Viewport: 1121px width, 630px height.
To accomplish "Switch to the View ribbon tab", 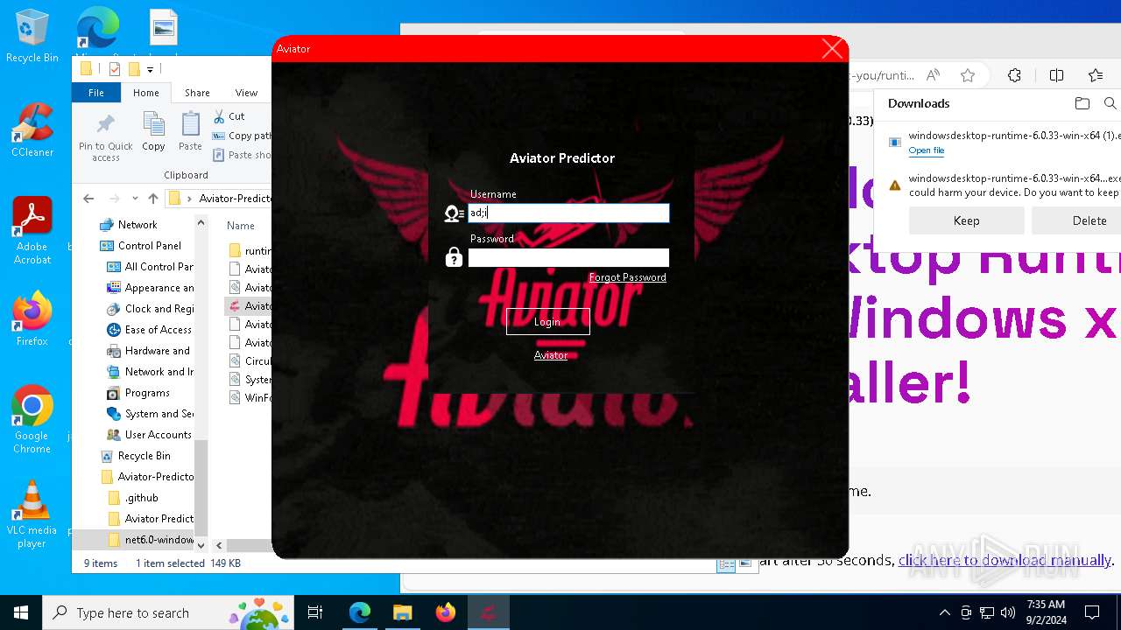I will [x=246, y=93].
